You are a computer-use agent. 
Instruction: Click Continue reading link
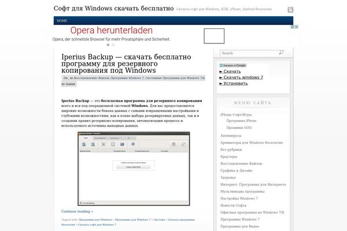coord(77,211)
